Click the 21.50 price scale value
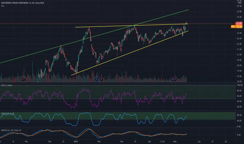244x144 pixels. 239,49
